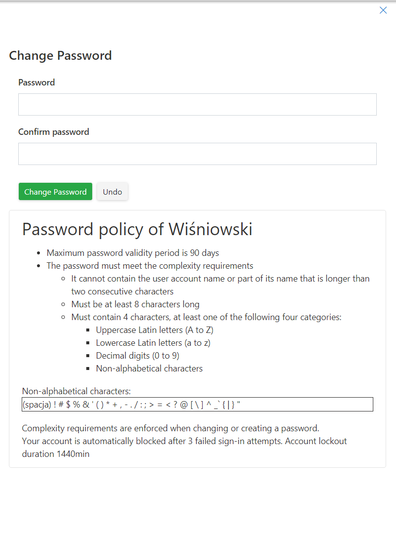Screen dimensions: 396x533
Task: Click "Must be at least 8 characters long"
Action: pyautogui.click(x=135, y=304)
